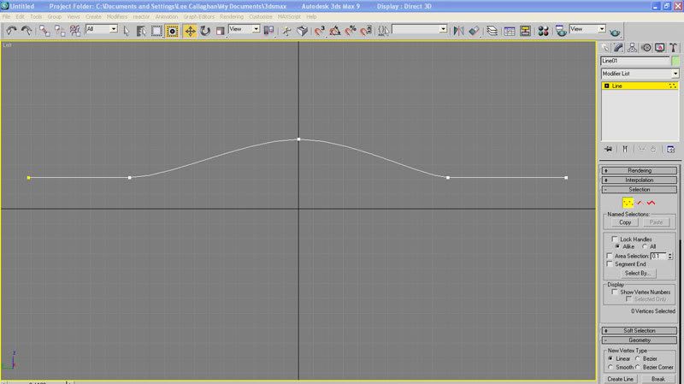
Task: Select Vertex sub-object level icon
Action: (628, 203)
